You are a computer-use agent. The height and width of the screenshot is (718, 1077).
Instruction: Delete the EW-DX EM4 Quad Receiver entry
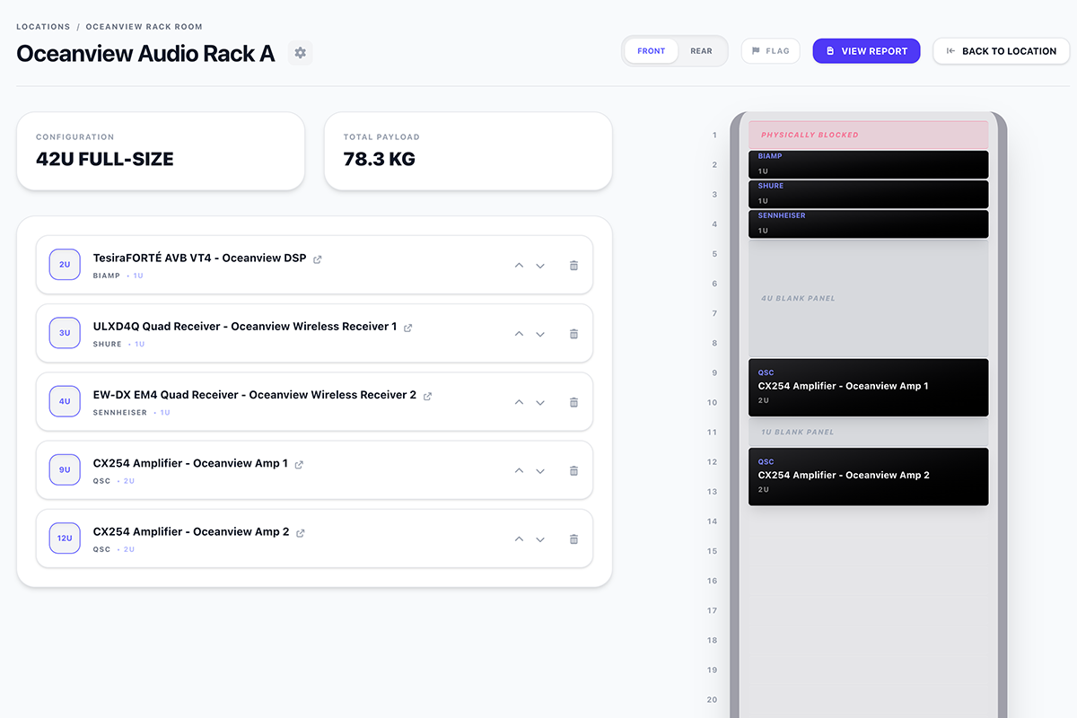(x=574, y=402)
